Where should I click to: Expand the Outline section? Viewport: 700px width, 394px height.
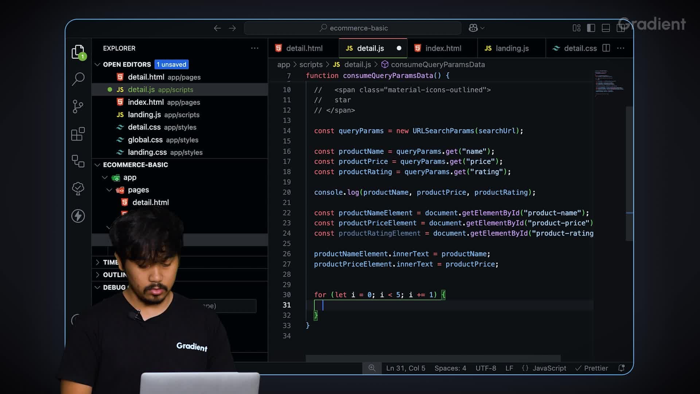coord(97,275)
